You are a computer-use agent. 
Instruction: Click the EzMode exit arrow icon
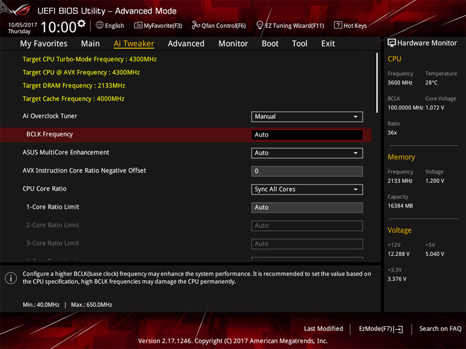coord(398,329)
